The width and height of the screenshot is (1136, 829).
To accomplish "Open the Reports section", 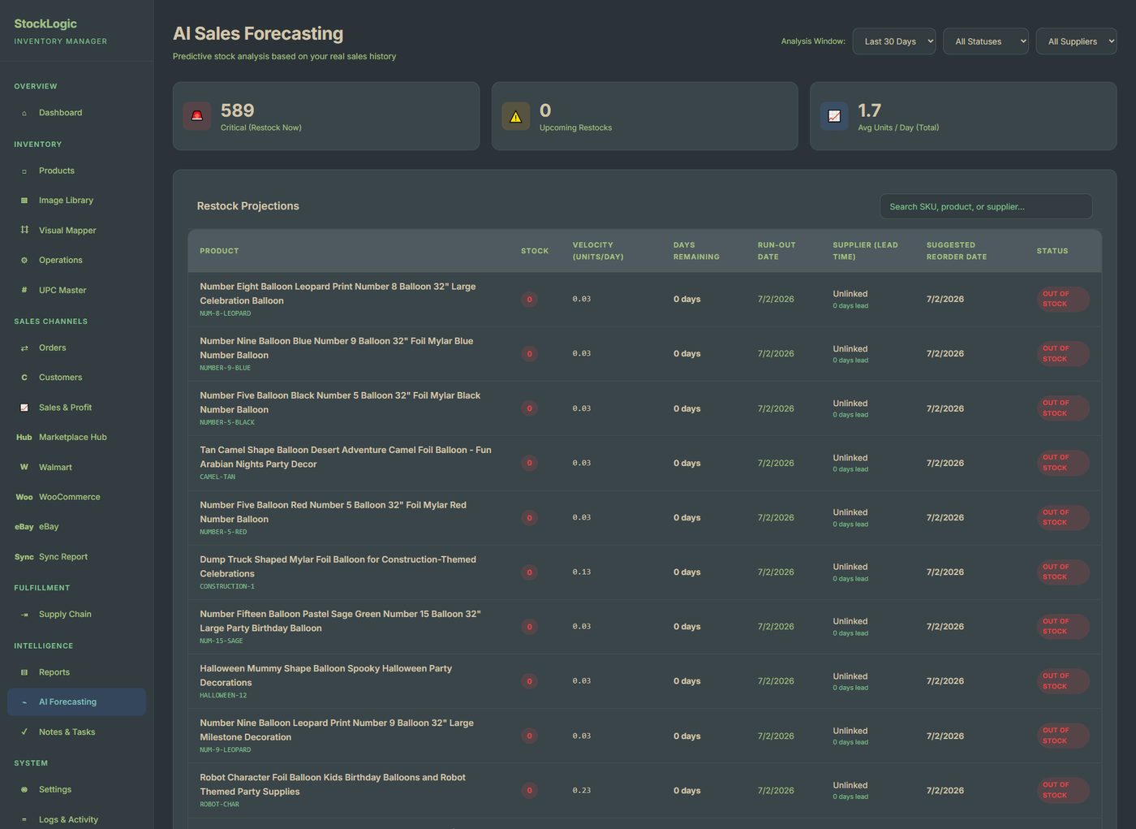I will pyautogui.click(x=76, y=672).
